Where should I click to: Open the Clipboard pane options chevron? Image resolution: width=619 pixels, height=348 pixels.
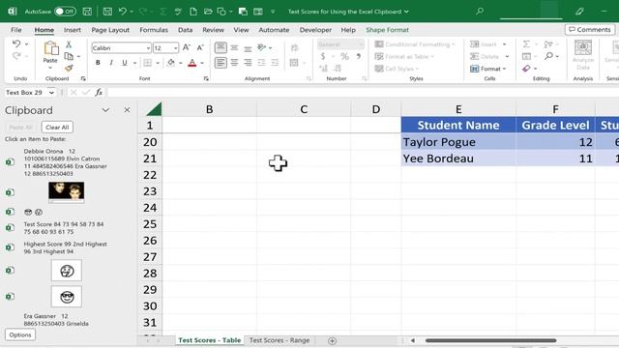(105, 110)
